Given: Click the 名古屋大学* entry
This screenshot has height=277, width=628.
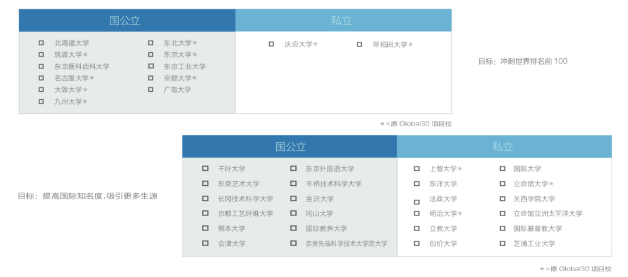Looking at the screenshot, I should pyautogui.click(x=74, y=78).
